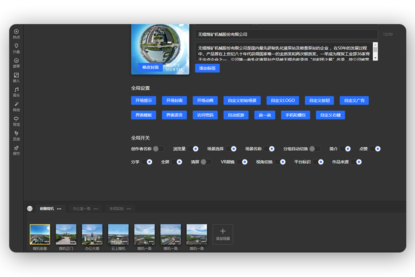The width and height of the screenshot is (415, 277).
Task: Open the 足迹 footprint tool
Action: pyautogui.click(x=17, y=136)
